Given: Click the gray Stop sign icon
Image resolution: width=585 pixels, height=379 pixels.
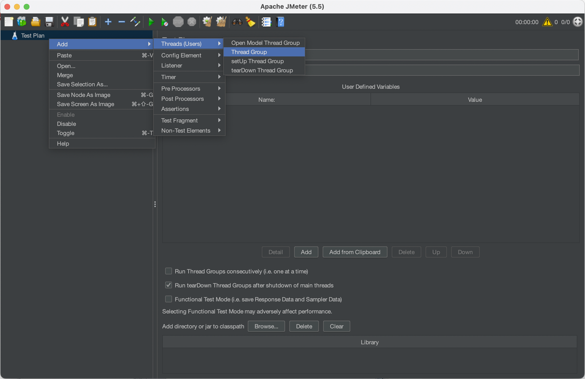Looking at the screenshot, I should click(x=178, y=21).
